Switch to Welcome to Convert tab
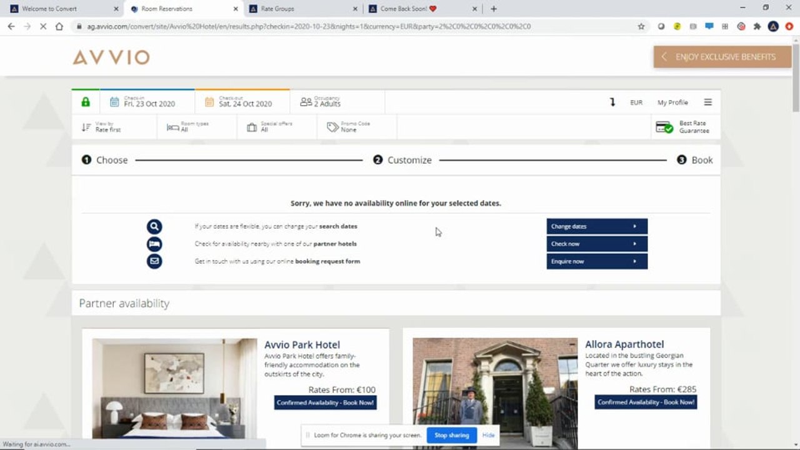Image resolution: width=800 pixels, height=450 pixels. click(64, 9)
